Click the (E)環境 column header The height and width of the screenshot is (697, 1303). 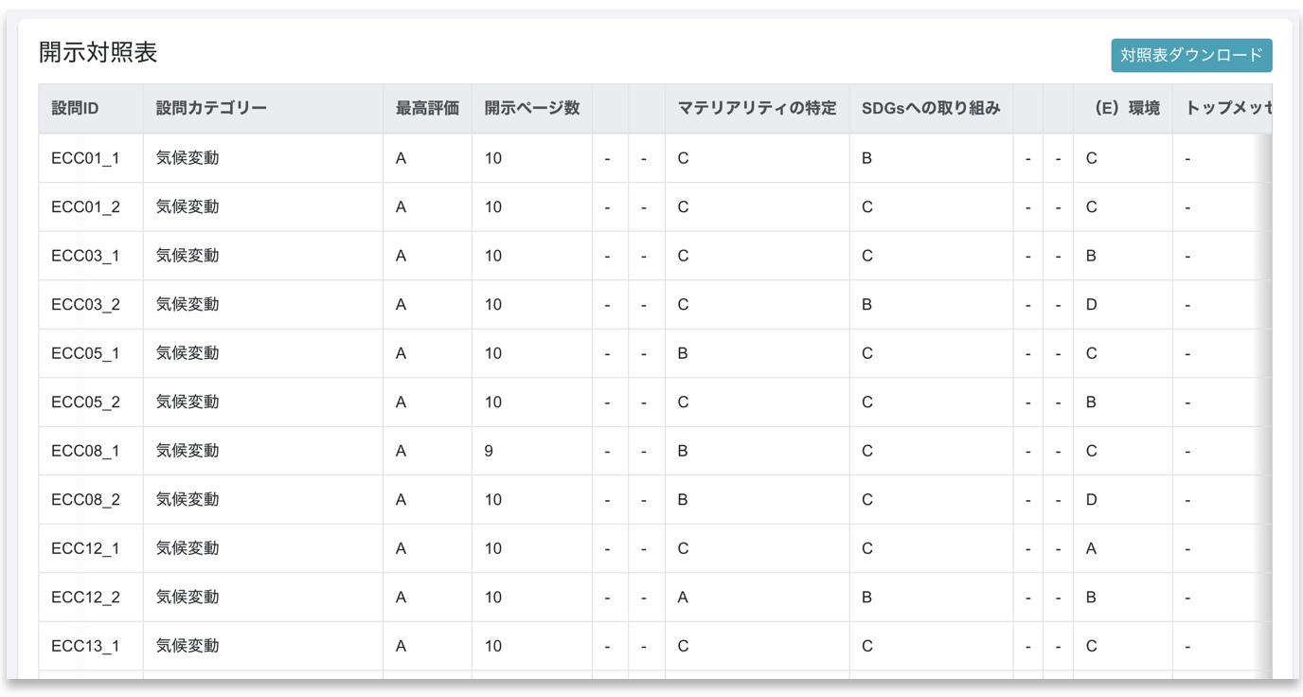(x=1123, y=108)
